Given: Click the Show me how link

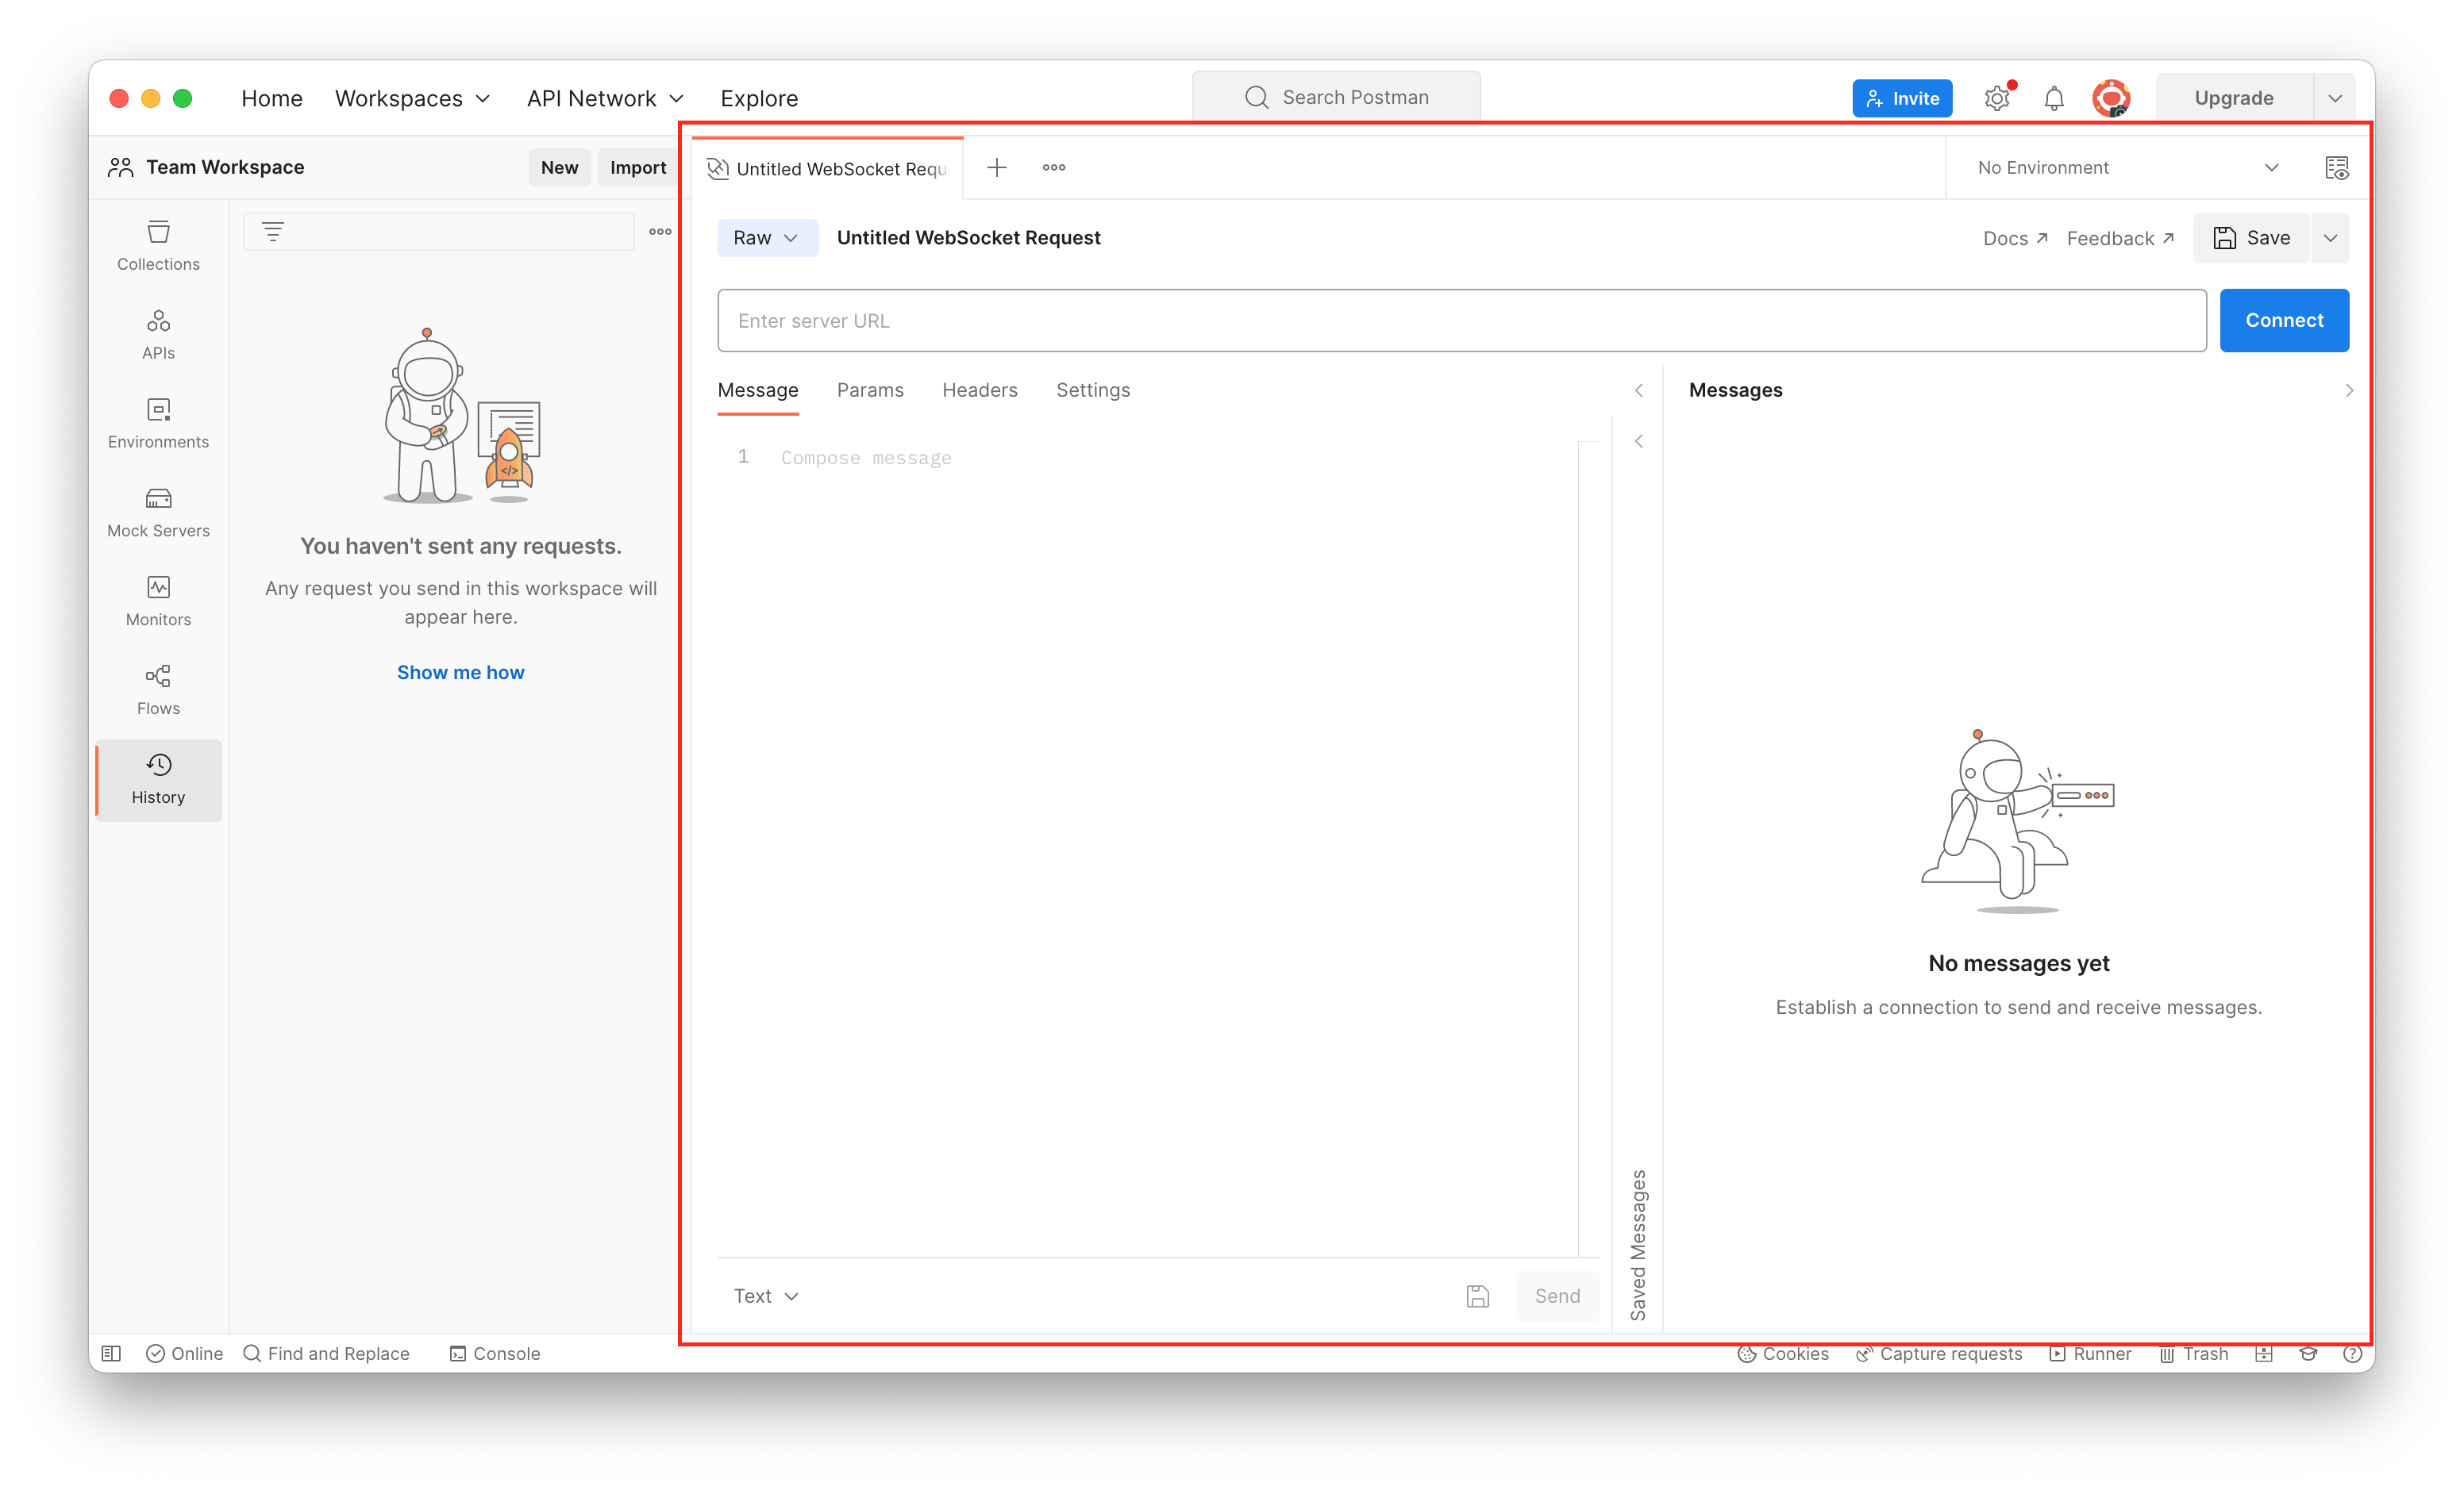Looking at the screenshot, I should click(460, 673).
